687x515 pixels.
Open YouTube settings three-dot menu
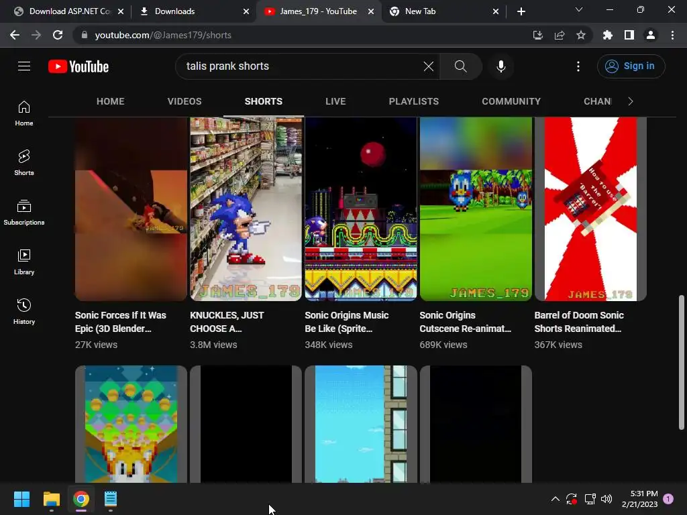click(578, 66)
